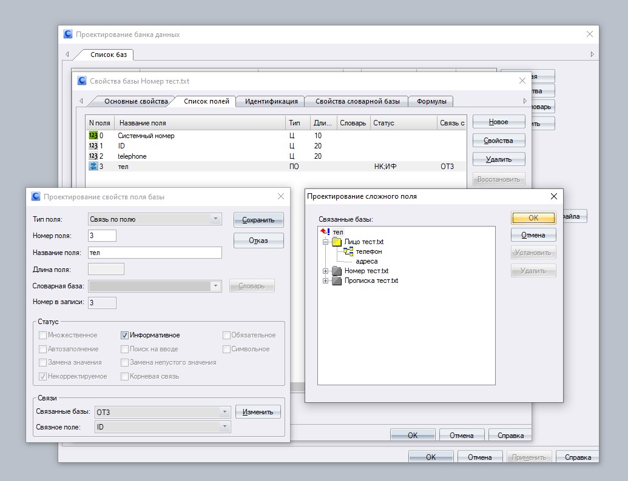Uncheck the Информативное checkbox
The height and width of the screenshot is (481, 628).
pos(124,335)
